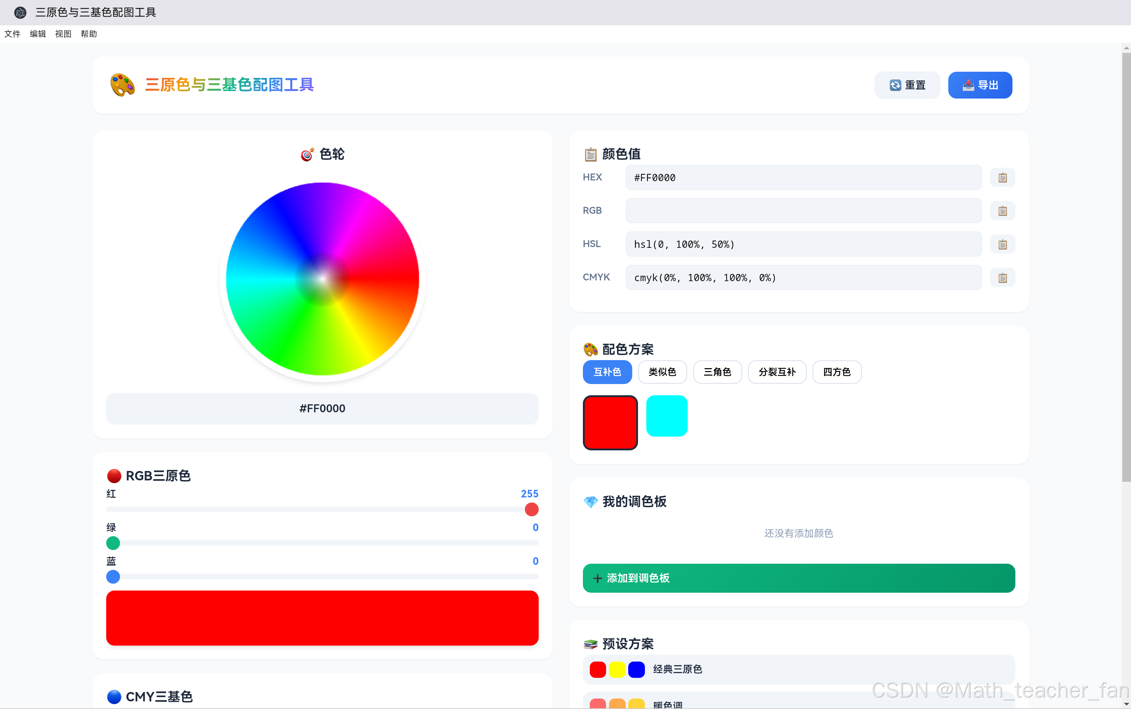Click the yellow dot in 经典三原色 preset
This screenshot has width=1131, height=709.
click(617, 670)
